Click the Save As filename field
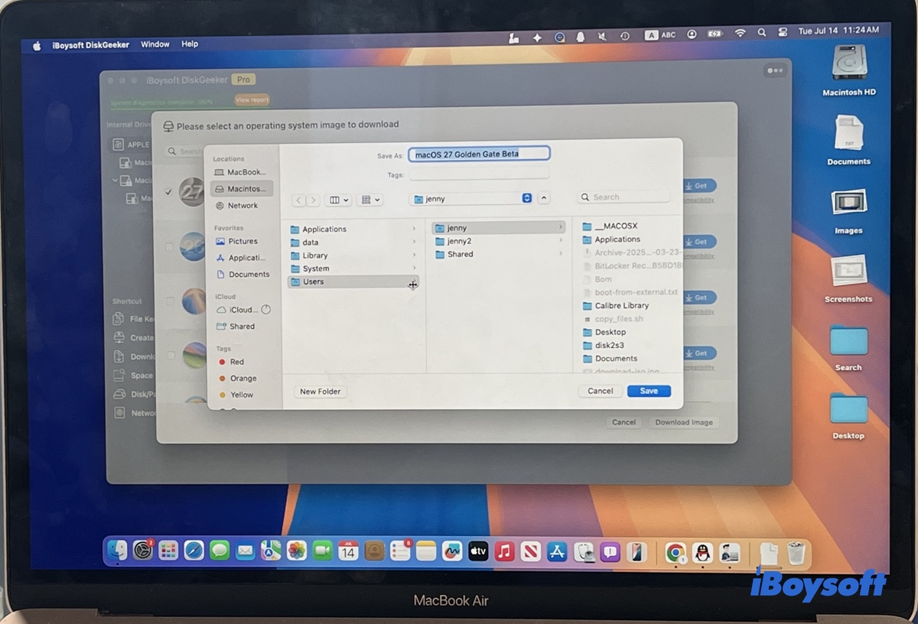The image size is (918, 624). [x=479, y=154]
